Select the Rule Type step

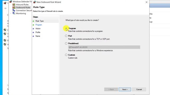(x=40, y=21)
